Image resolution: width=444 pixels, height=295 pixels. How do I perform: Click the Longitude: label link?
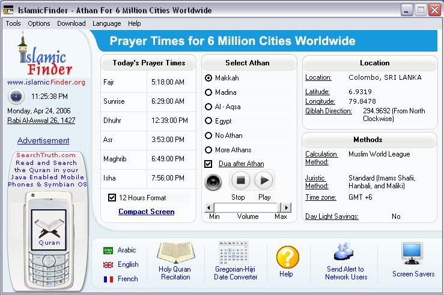pyautogui.click(x=320, y=101)
